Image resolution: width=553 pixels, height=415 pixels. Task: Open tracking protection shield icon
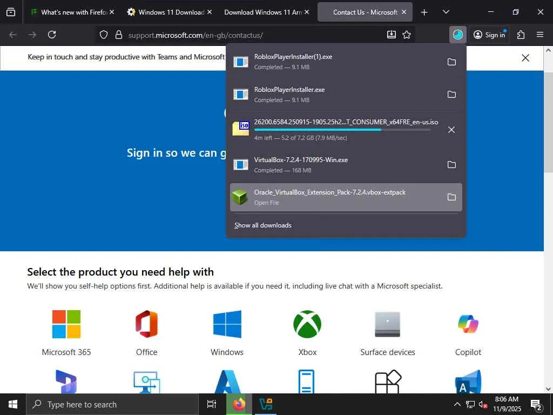tap(103, 35)
